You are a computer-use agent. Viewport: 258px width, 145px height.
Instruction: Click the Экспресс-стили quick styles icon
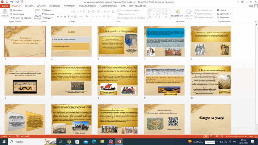[189, 12]
